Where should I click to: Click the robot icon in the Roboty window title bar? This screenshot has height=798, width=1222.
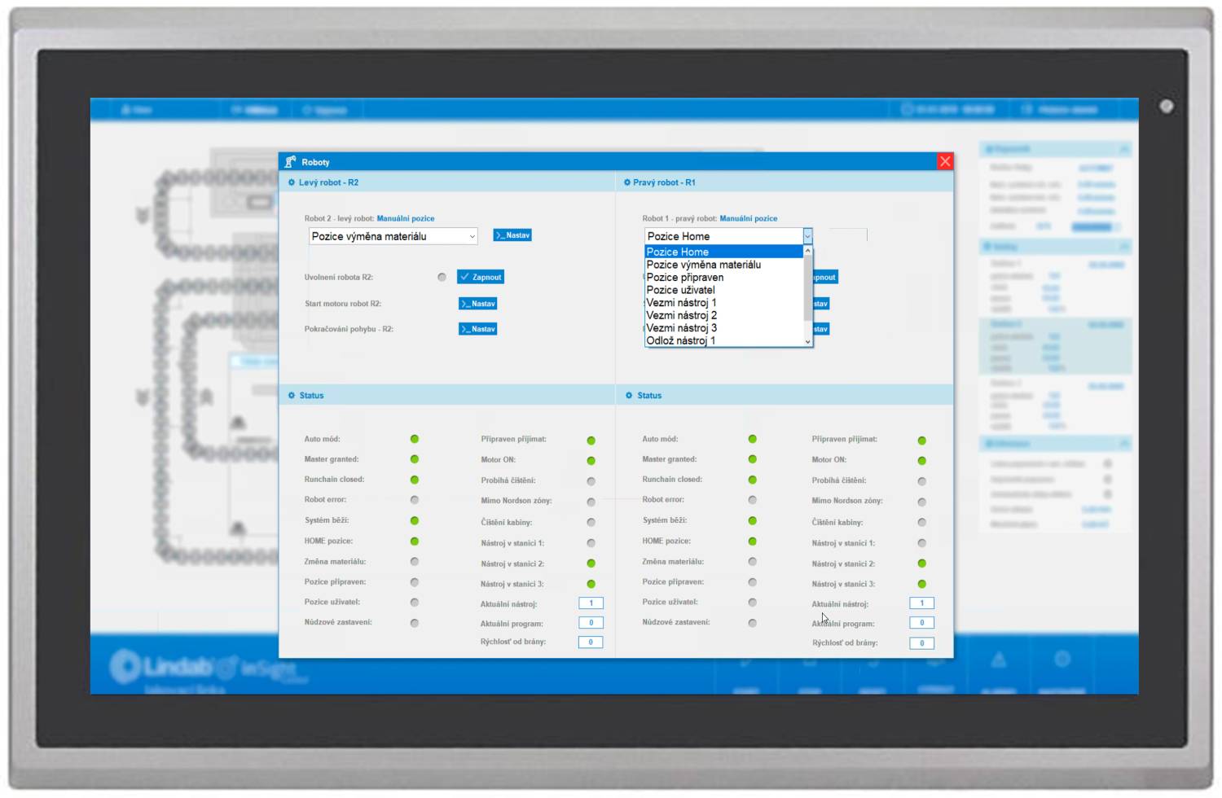click(x=292, y=161)
